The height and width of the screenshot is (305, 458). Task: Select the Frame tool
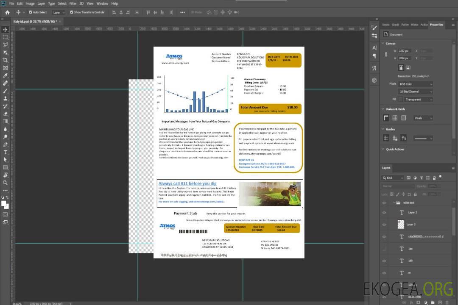5,68
